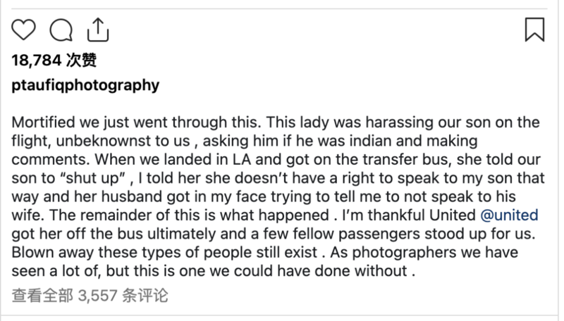Click the 条评论 text after 3,557
This screenshot has height=321, width=564.
point(145,296)
